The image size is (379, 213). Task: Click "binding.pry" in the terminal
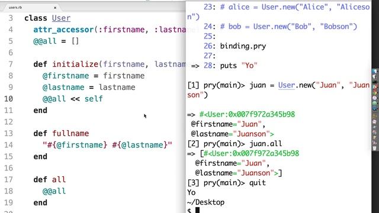pyautogui.click(x=243, y=46)
